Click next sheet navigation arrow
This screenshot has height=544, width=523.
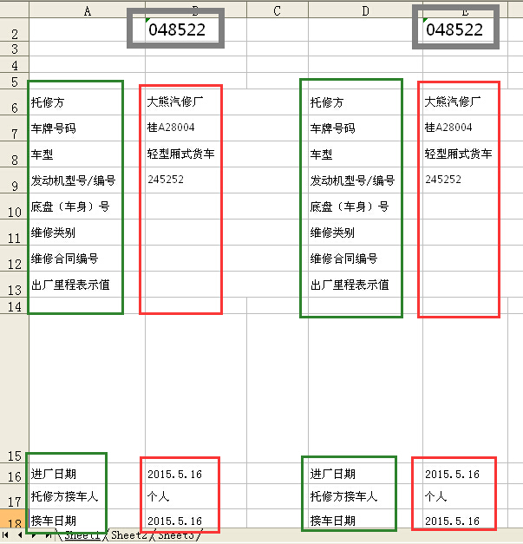[35, 536]
